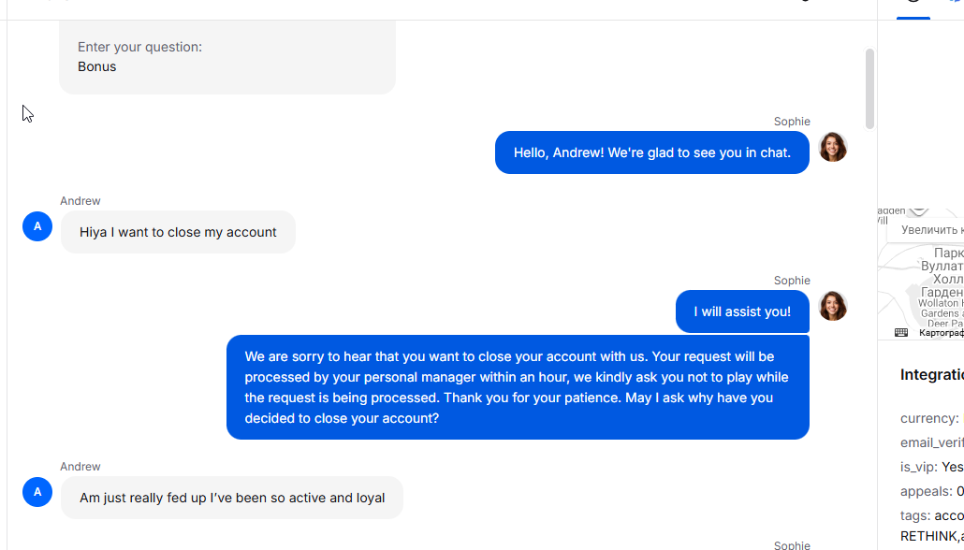The height and width of the screenshot is (550, 964).
Task: Click Andrew's avatar beside the "Hiya" message
Action: click(x=37, y=226)
